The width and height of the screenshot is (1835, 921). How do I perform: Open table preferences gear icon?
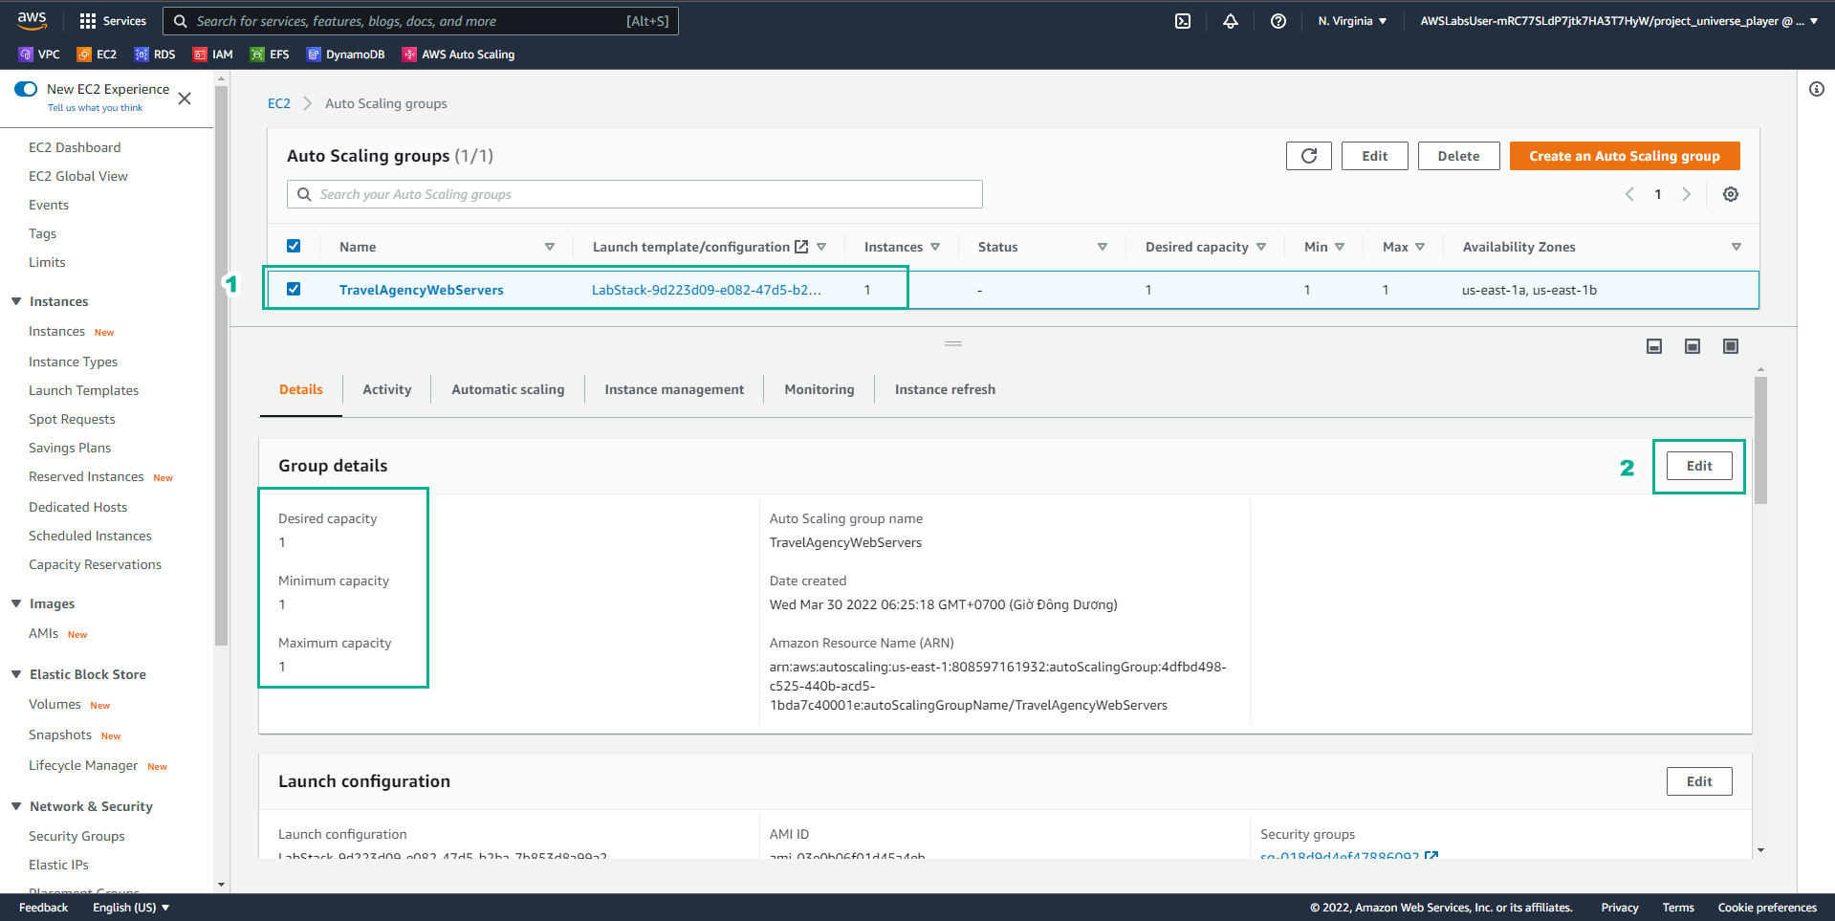[1731, 194]
